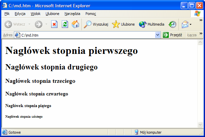This screenshot has height=137, width=205.
Task: Click the IE icon in status bar
Action: point(4,132)
